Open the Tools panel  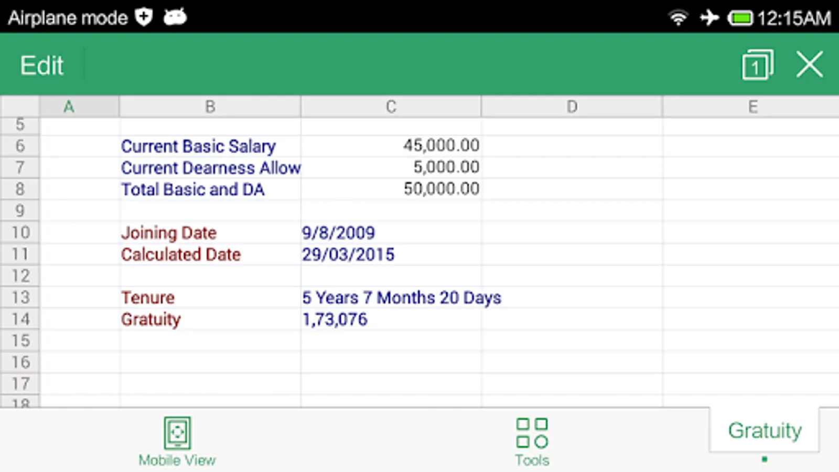point(532,441)
